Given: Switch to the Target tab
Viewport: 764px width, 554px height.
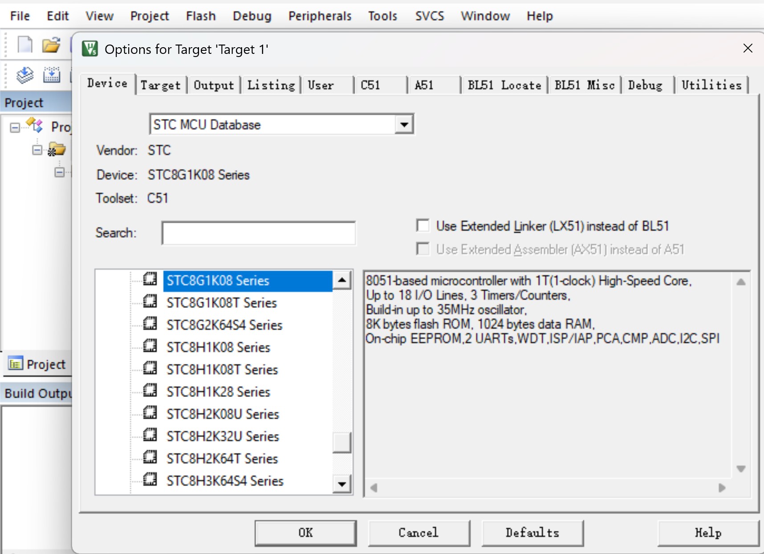Looking at the screenshot, I should (x=161, y=85).
